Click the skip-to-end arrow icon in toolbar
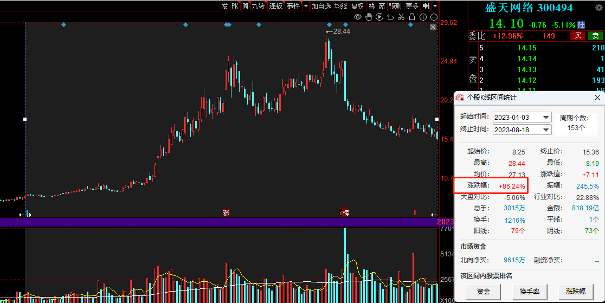Screen dimensions: 605x303 pos(426,6)
